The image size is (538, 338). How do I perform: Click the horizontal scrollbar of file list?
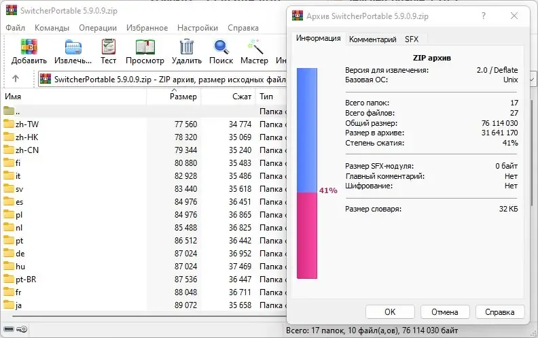148,316
